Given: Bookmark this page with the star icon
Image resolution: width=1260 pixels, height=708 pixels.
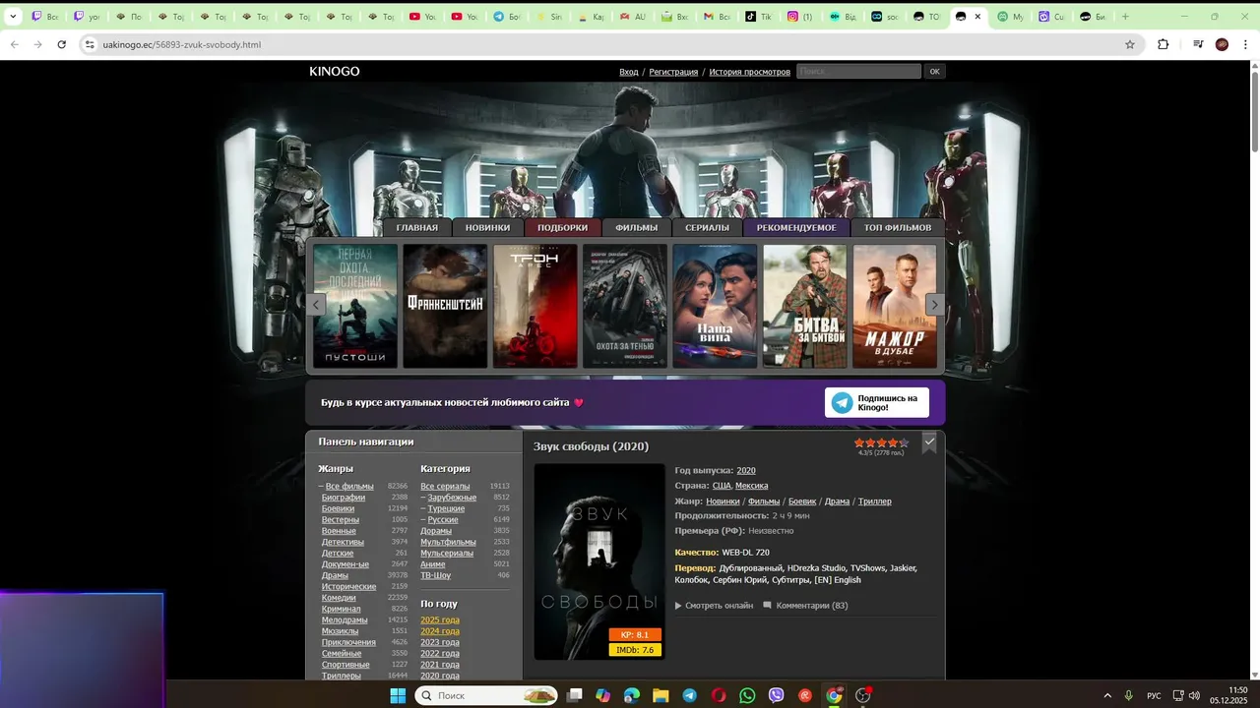Looking at the screenshot, I should coord(1130,44).
